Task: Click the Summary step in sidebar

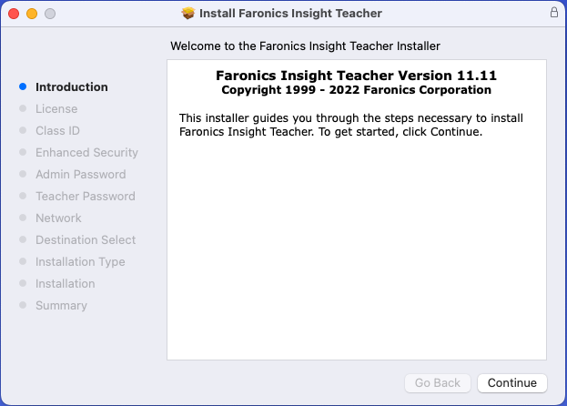Action: pyautogui.click(x=61, y=306)
